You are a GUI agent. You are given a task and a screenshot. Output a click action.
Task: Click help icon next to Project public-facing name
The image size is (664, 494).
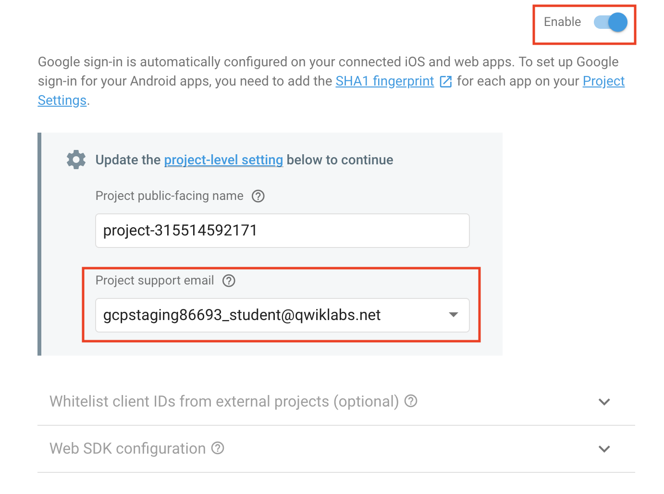258,196
